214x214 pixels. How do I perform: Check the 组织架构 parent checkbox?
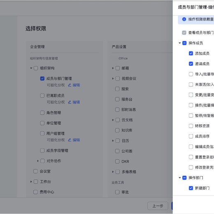click(x=36, y=68)
